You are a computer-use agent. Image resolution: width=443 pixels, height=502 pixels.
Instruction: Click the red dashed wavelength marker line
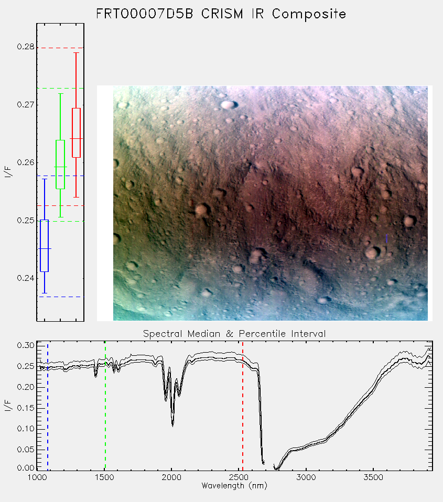point(243,406)
